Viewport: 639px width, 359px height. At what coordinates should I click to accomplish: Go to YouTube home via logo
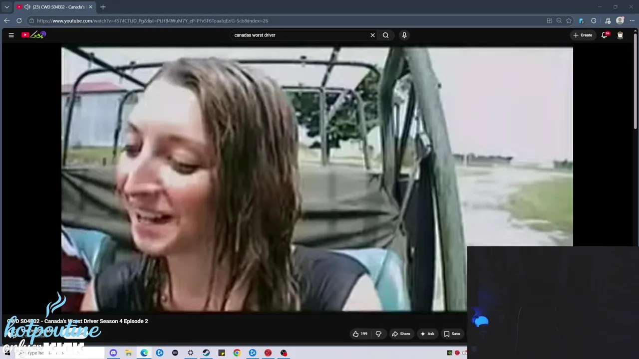tap(33, 35)
